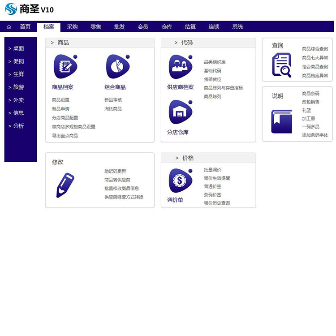Open 基础代码
Screen dimensions: 336x336
pyautogui.click(x=212, y=71)
